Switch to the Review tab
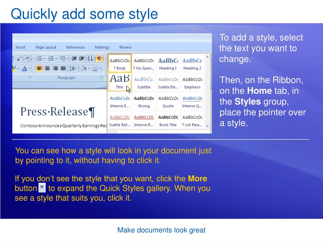The height and width of the screenshot is (242, 323). coord(125,47)
